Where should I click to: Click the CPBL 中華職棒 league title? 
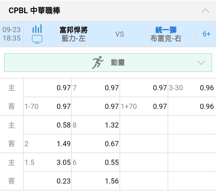[x=35, y=11]
